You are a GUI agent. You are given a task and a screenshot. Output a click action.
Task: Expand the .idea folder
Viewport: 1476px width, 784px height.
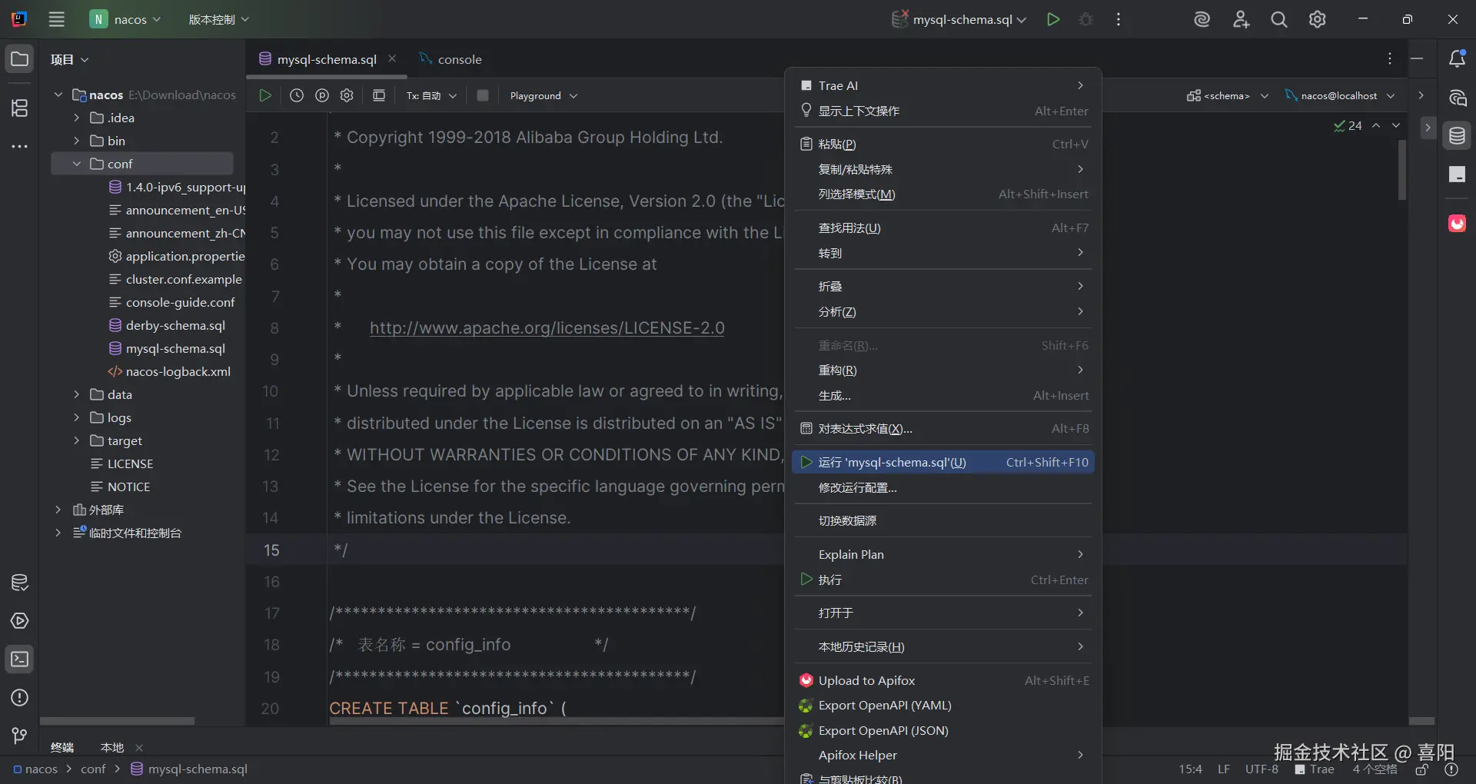point(77,118)
